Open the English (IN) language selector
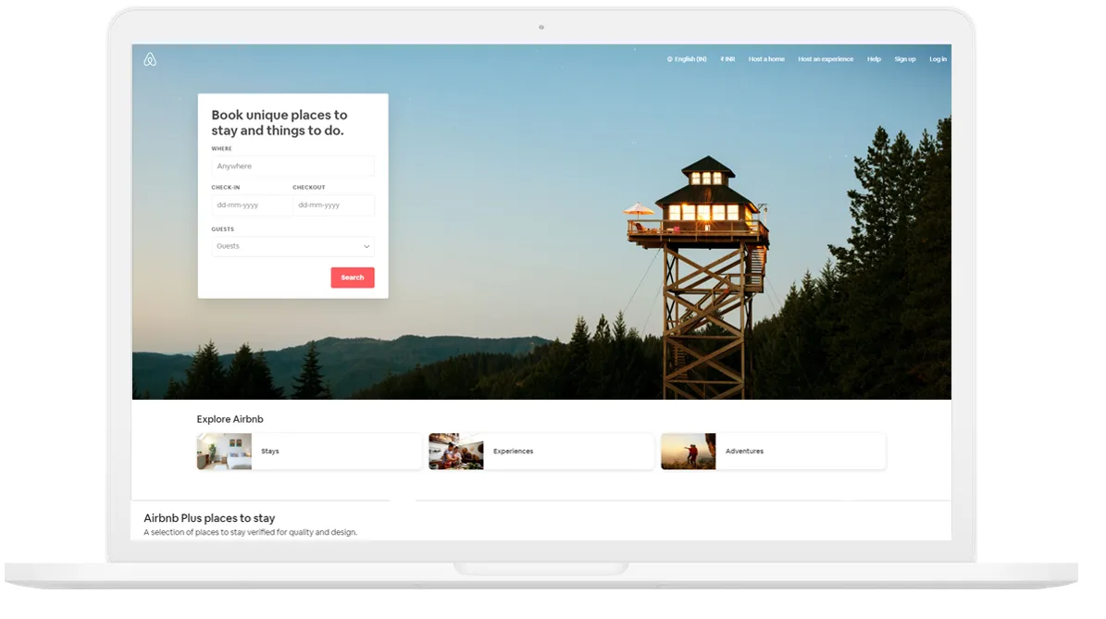This screenshot has width=1106, height=619. (x=690, y=59)
